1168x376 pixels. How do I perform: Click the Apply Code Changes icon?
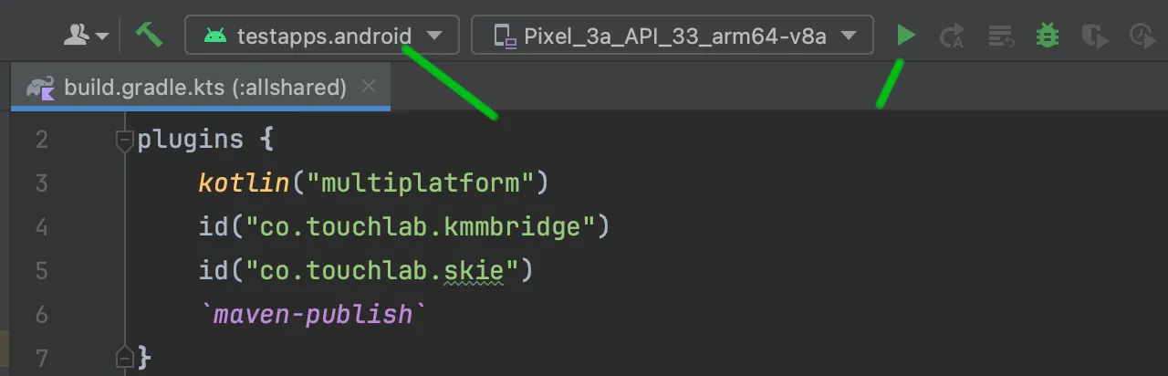pos(1001,36)
